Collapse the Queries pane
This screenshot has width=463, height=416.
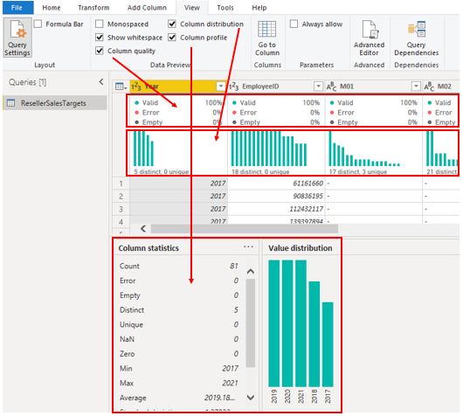tap(101, 82)
